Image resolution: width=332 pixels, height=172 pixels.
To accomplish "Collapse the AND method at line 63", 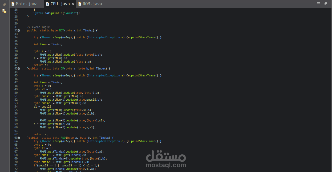I will tap(19, 138).
